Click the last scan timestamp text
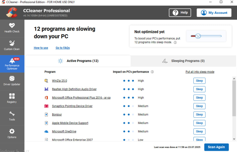This screenshot has width=237, height=152. 177,147
